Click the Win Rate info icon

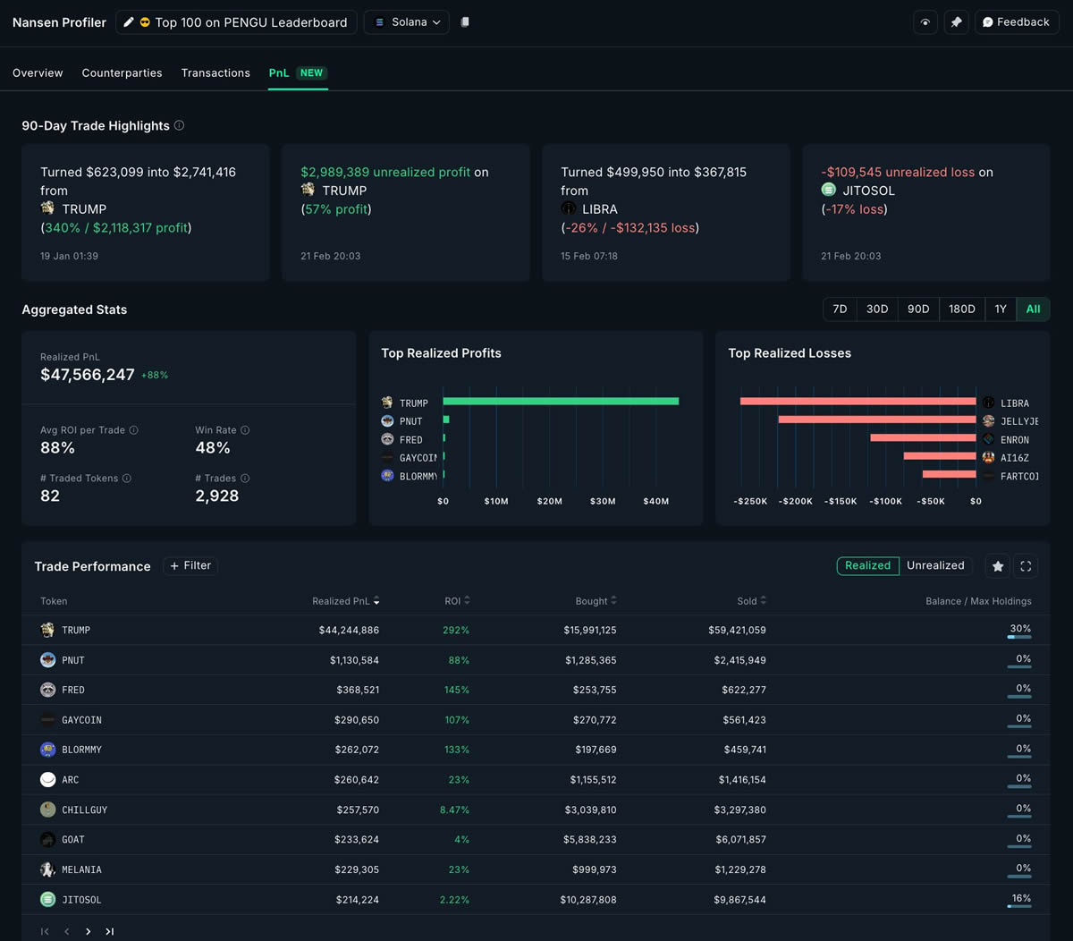245,430
